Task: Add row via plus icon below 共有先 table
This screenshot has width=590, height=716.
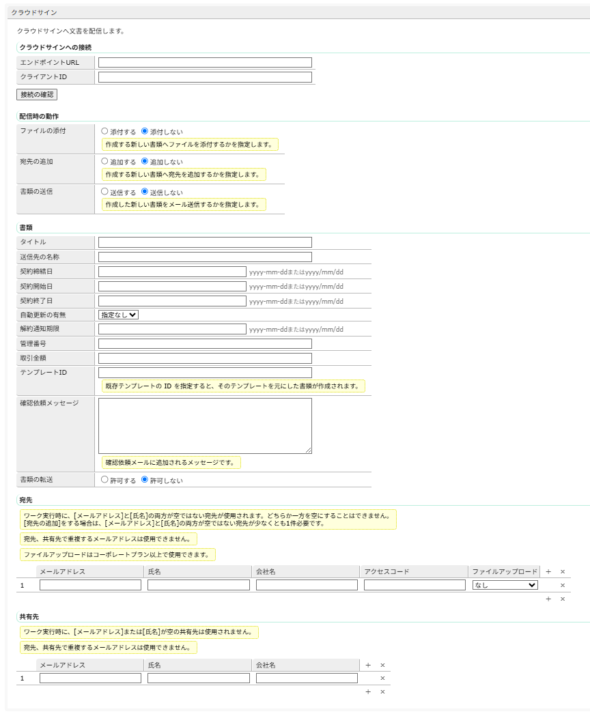Action: point(368,692)
